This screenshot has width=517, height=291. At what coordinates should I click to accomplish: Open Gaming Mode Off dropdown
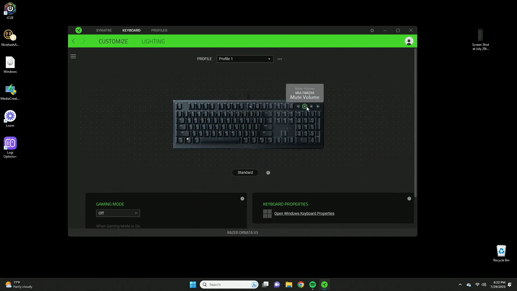(x=118, y=213)
